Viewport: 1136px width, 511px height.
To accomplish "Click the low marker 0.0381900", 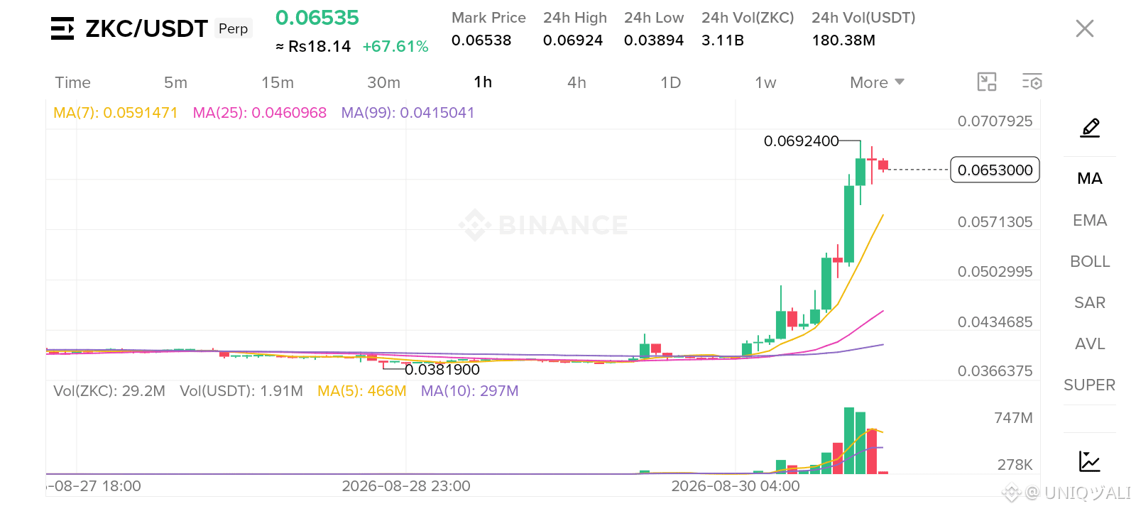I will (442, 370).
